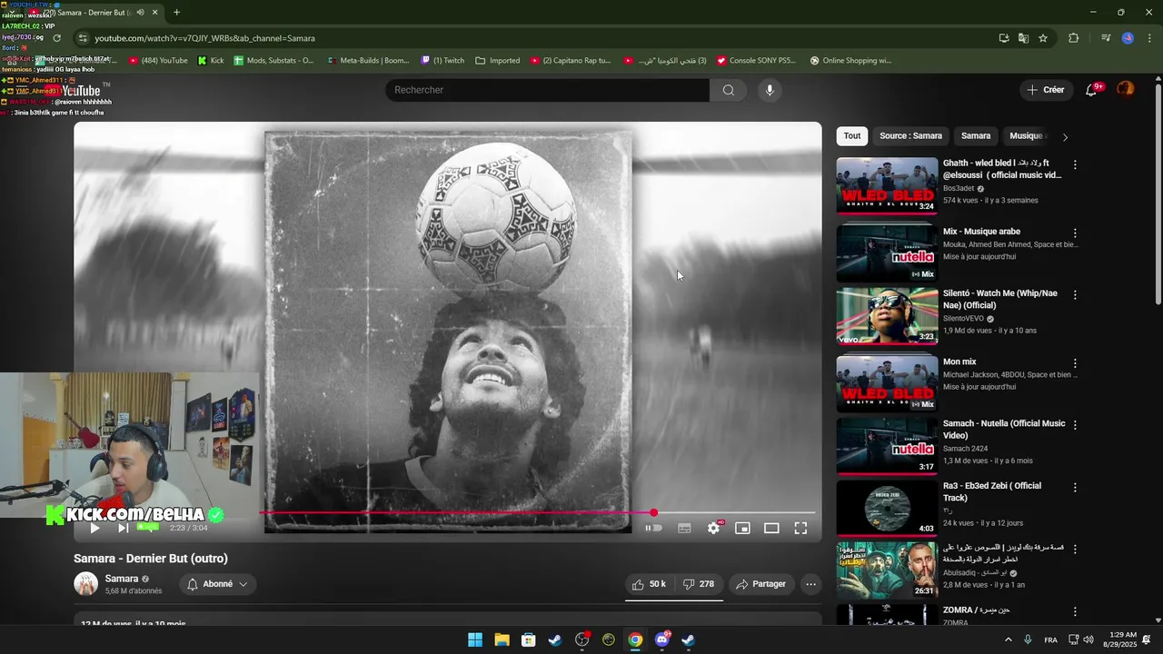The height and width of the screenshot is (654, 1163).
Task: Activate voice search microphone
Action: 769,90
